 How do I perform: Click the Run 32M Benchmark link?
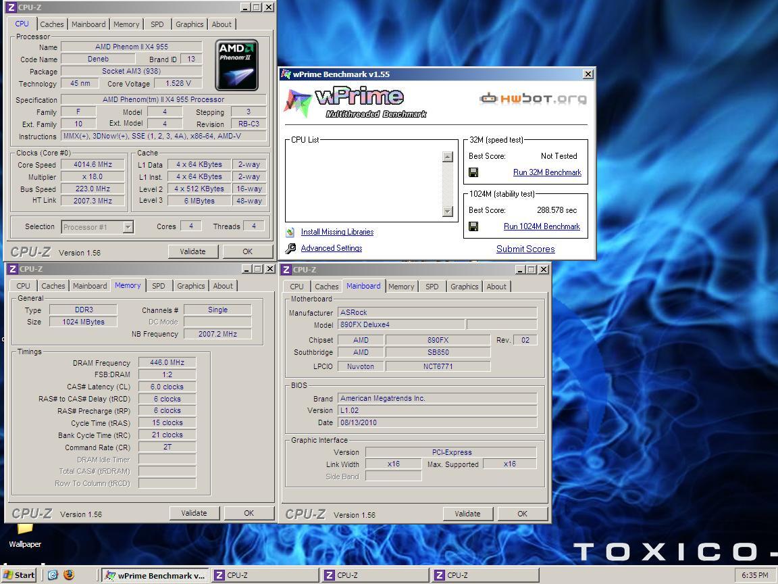click(x=547, y=172)
